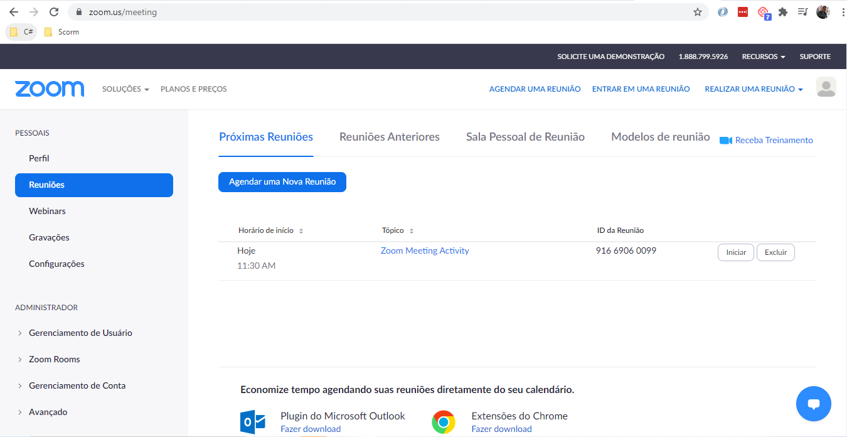Open the Extensions puzzle piece icon
Image resolution: width=847 pixels, height=437 pixels.
click(x=783, y=12)
